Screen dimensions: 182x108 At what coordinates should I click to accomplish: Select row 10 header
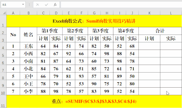coord(3,91)
